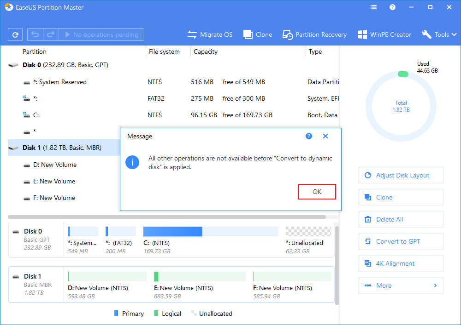Click the Primary legend color swatch
This screenshot has height=325, width=461.
tap(116, 313)
